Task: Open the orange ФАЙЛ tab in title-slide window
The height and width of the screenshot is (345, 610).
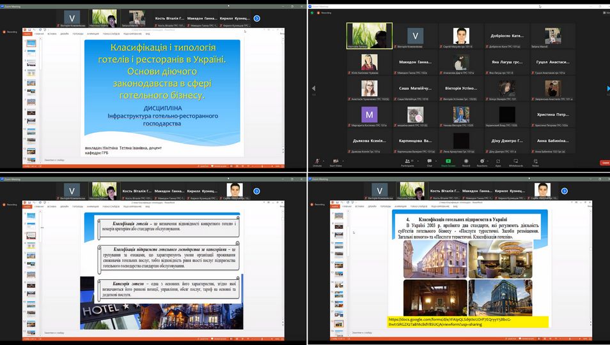Action: (27, 34)
